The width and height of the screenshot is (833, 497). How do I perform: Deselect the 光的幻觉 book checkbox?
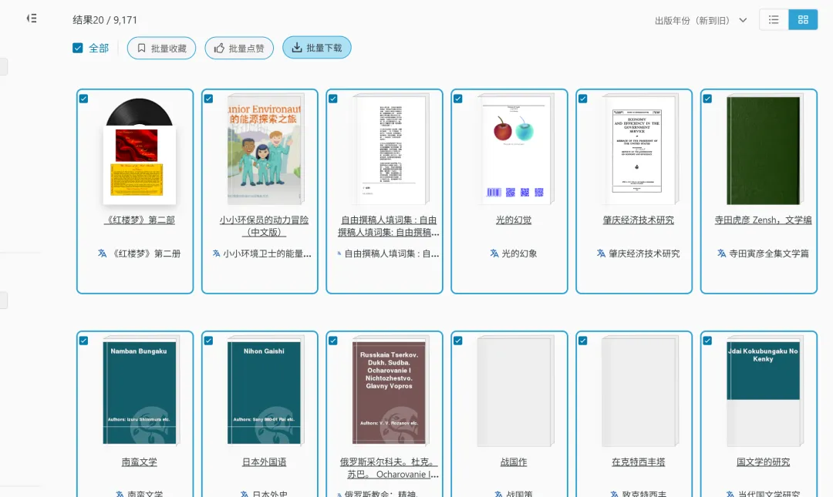pos(458,99)
